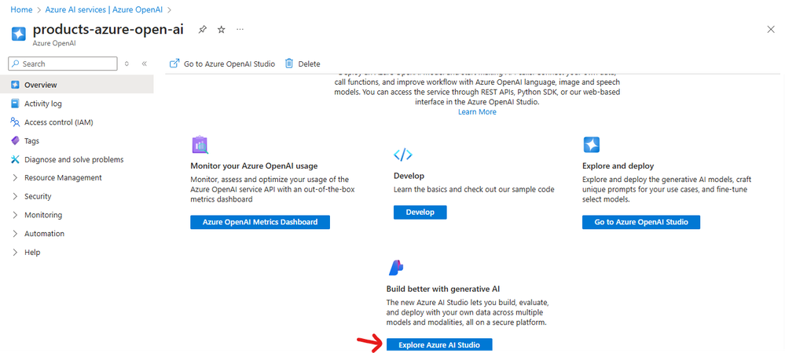Click the up-down sort arrows beside Search
Viewport: 785px width, 353px height.
tap(127, 64)
